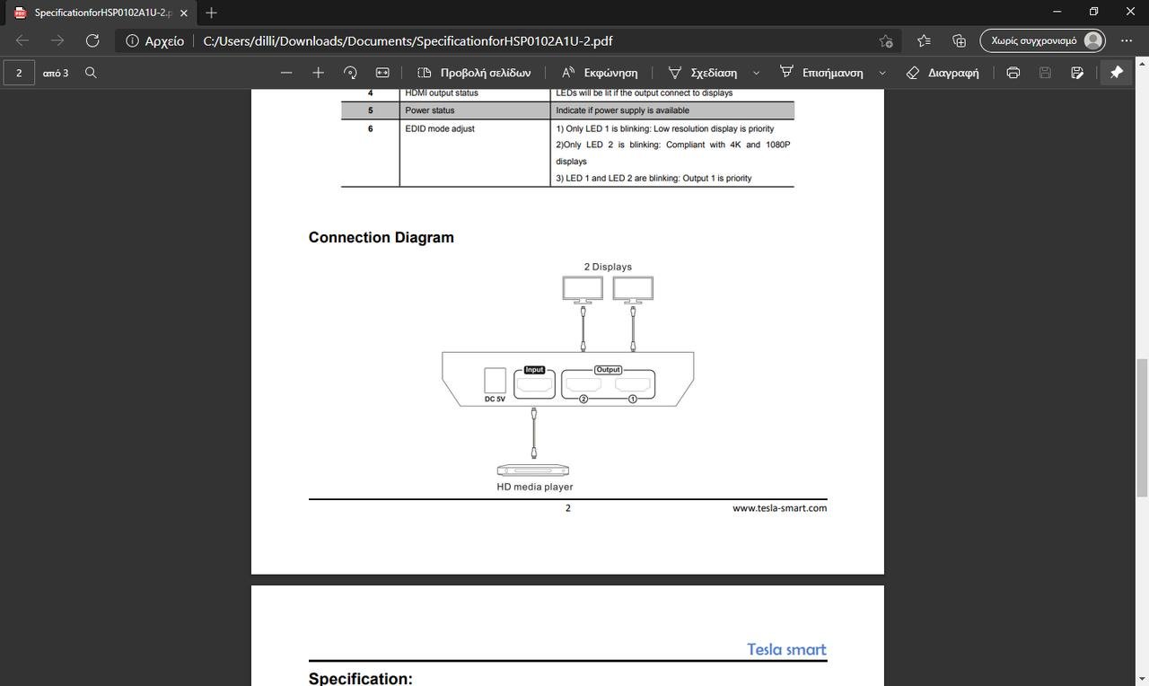This screenshot has width=1149, height=686.
Task: Open the Favorites list icon
Action: coord(924,40)
